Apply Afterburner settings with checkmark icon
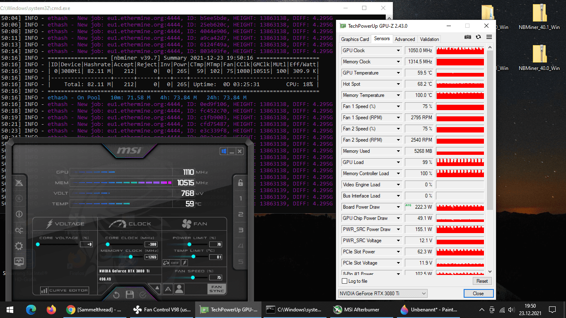Viewport: 566px width, 318px height. pos(143,295)
